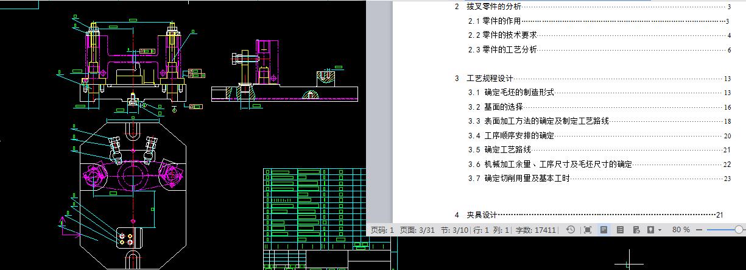
Task: Open TOC entry 3.5 确定工艺路线
Action: 599,150
